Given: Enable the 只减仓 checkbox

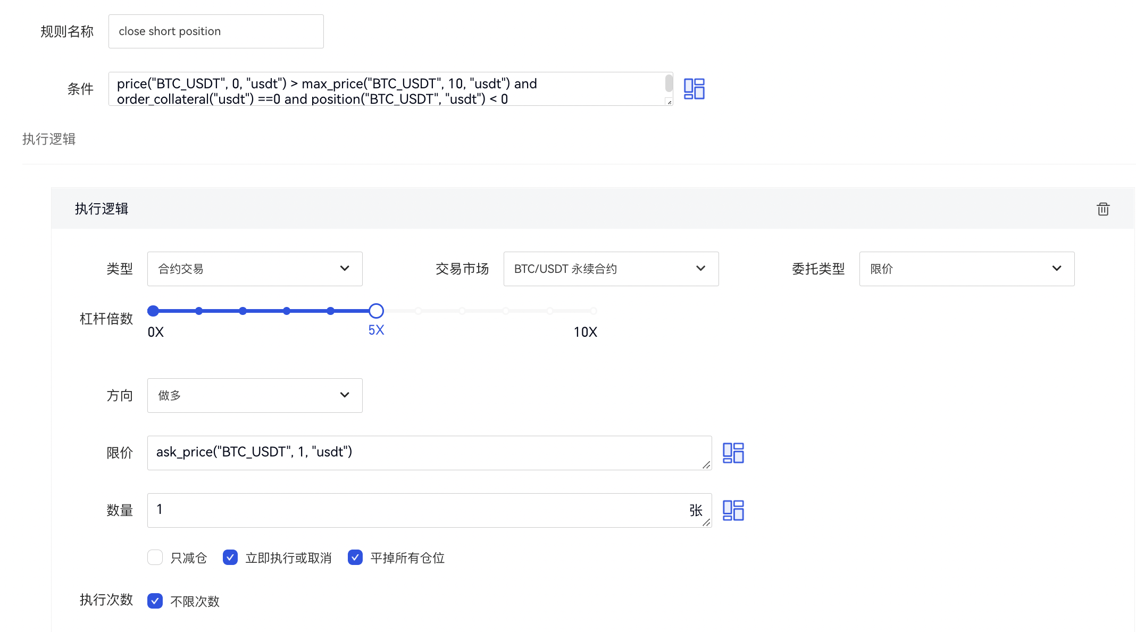Looking at the screenshot, I should 155,558.
